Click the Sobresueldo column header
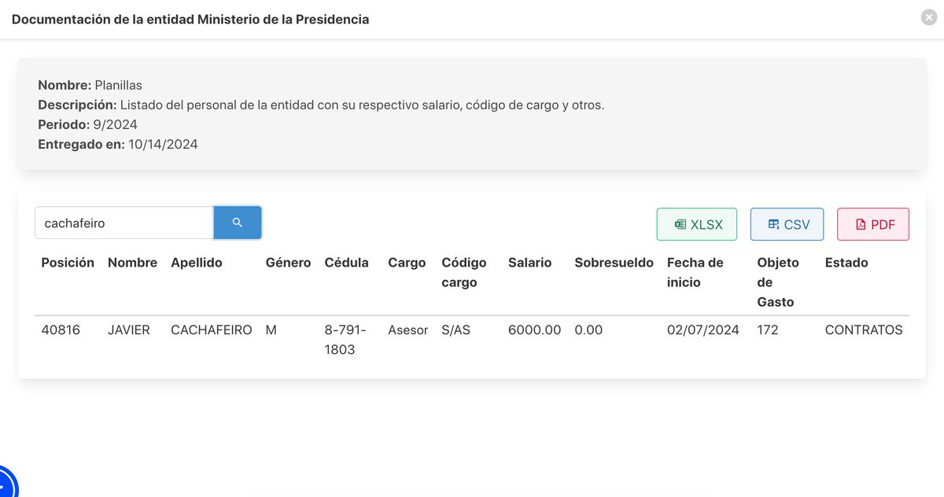The width and height of the screenshot is (944, 497). point(614,263)
